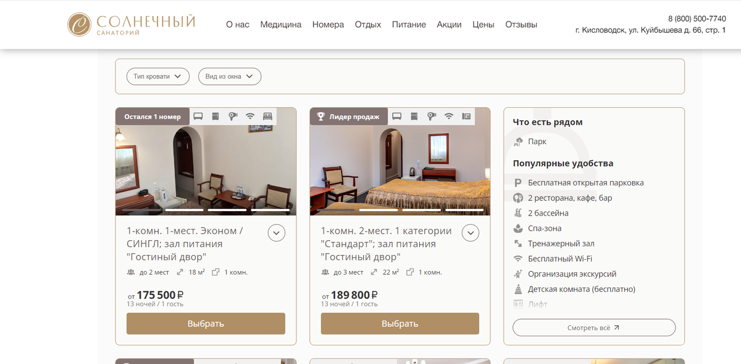Choose Стандарт room for 189 800 ₽
This screenshot has height=364, width=741.
point(400,323)
